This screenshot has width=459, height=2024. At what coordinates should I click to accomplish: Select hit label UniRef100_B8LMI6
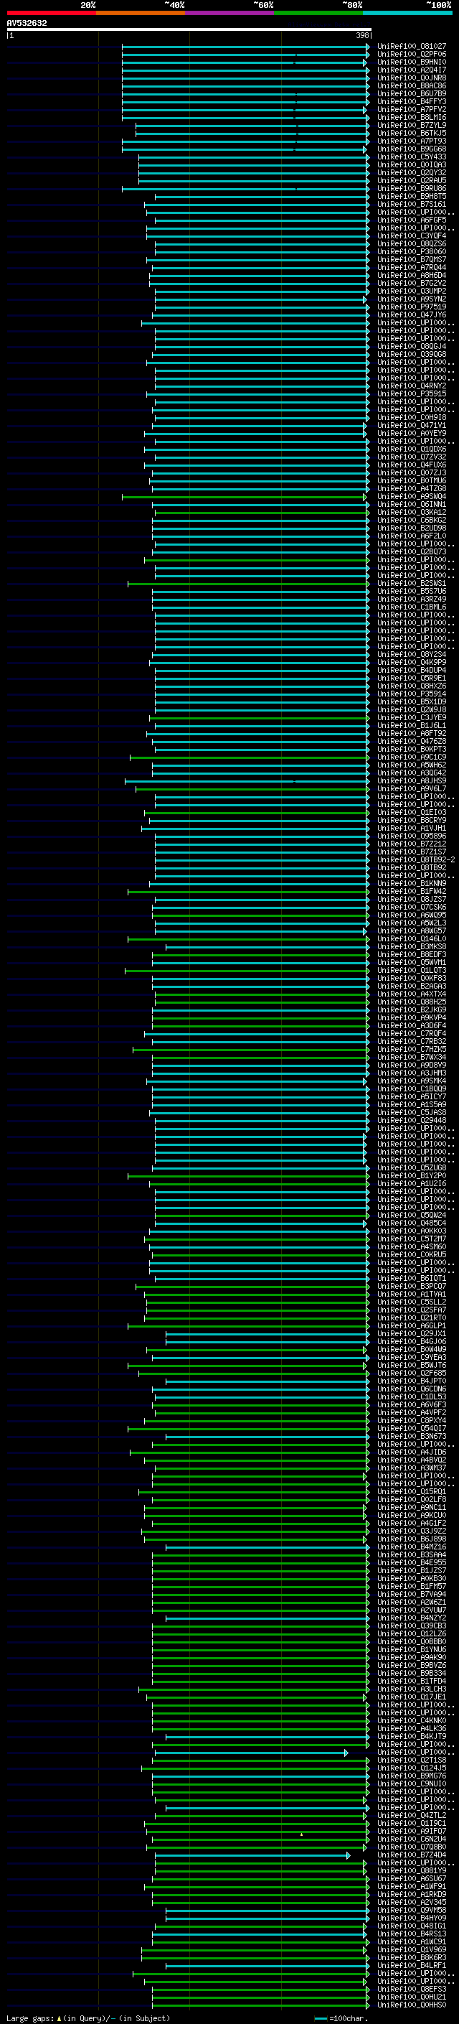coord(412,117)
